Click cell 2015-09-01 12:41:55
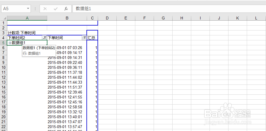266x131 pixels. 67,97
